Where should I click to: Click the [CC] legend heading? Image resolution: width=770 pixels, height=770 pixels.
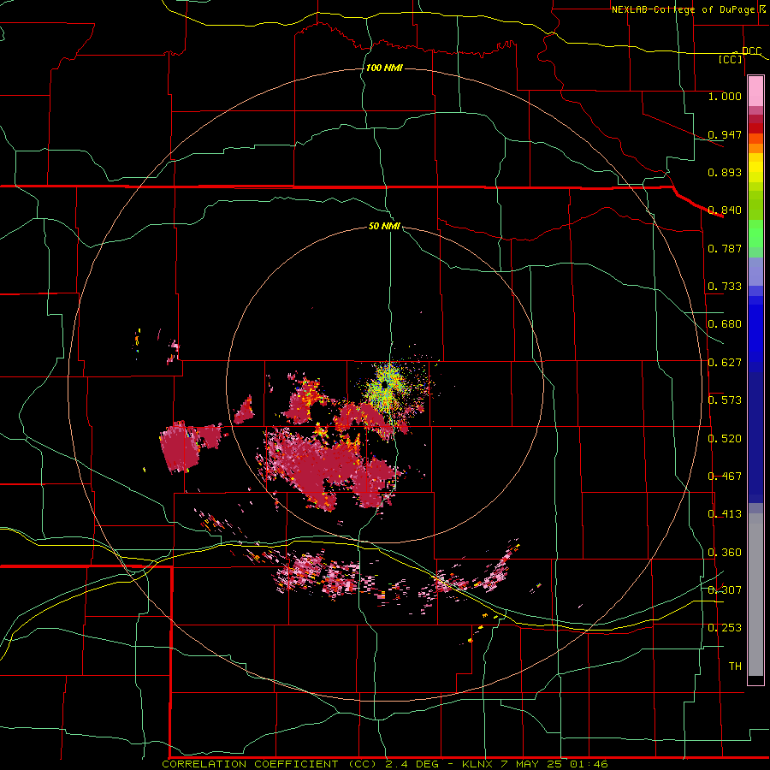pyautogui.click(x=731, y=59)
